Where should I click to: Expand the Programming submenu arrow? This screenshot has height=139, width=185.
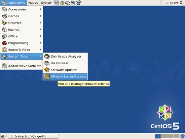(41, 43)
